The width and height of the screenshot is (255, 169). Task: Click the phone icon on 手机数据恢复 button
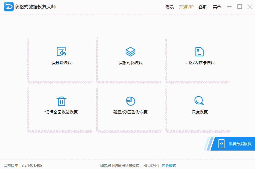click(x=222, y=143)
